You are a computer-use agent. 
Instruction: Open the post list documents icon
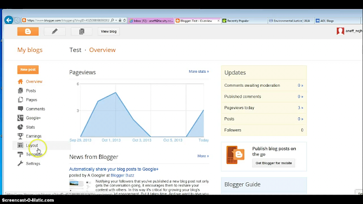click(81, 31)
